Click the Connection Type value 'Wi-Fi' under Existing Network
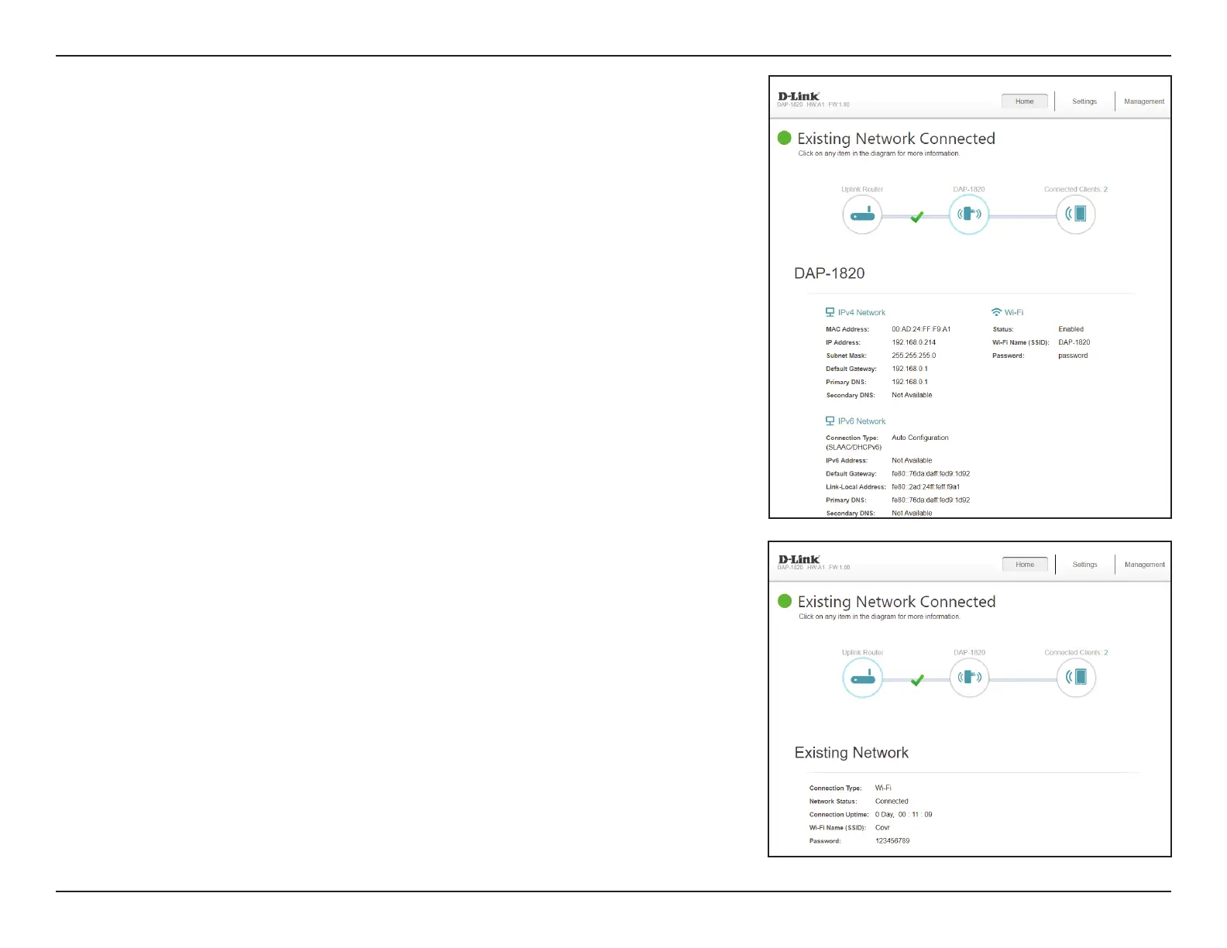 click(x=883, y=788)
